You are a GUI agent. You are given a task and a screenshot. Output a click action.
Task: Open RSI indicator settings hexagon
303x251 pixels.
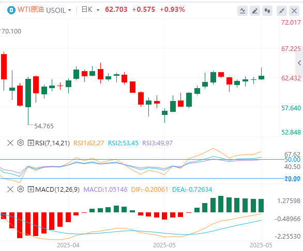click(x=21, y=143)
